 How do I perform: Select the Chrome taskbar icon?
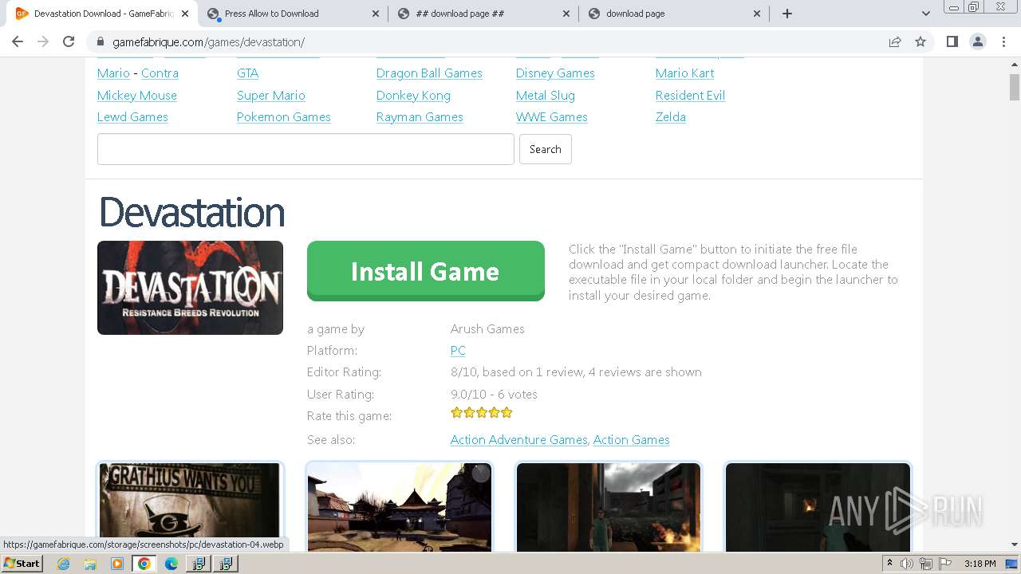(x=144, y=564)
